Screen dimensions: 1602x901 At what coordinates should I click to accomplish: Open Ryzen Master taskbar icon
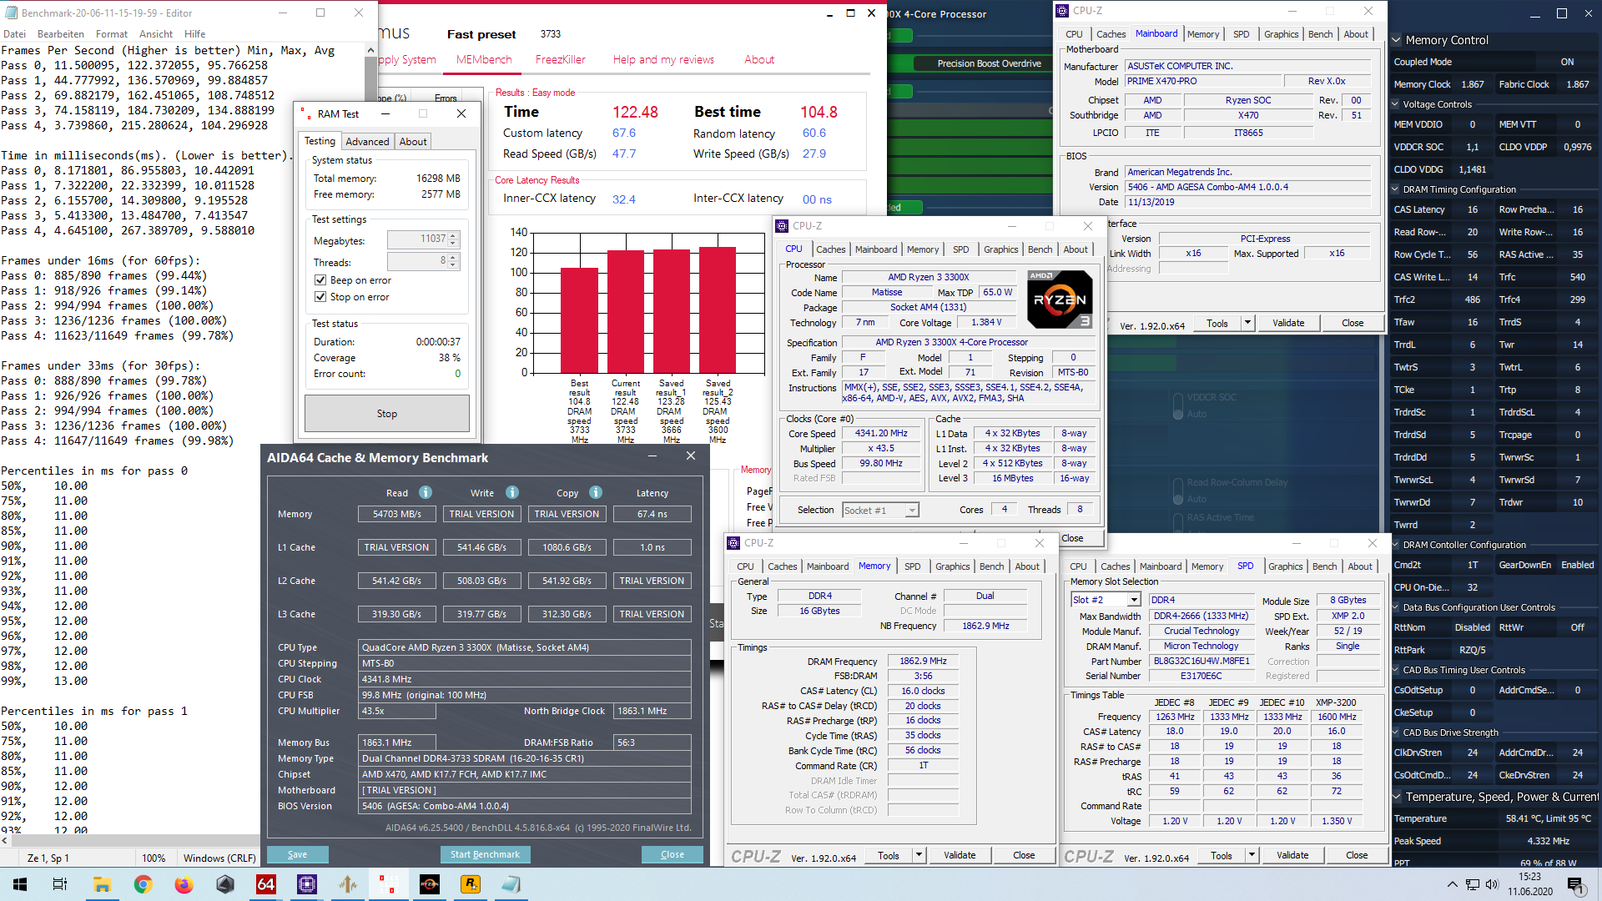(x=429, y=884)
